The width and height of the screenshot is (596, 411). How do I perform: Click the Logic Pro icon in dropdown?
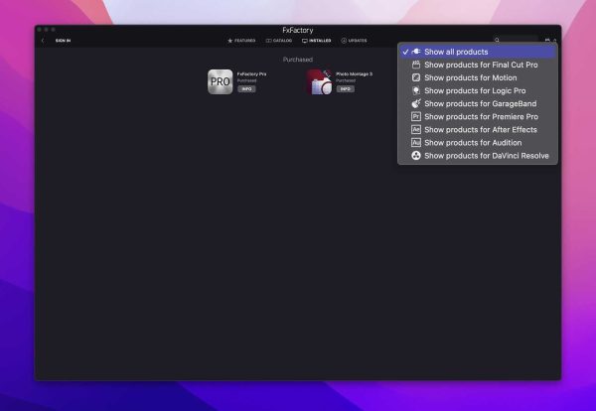click(416, 90)
